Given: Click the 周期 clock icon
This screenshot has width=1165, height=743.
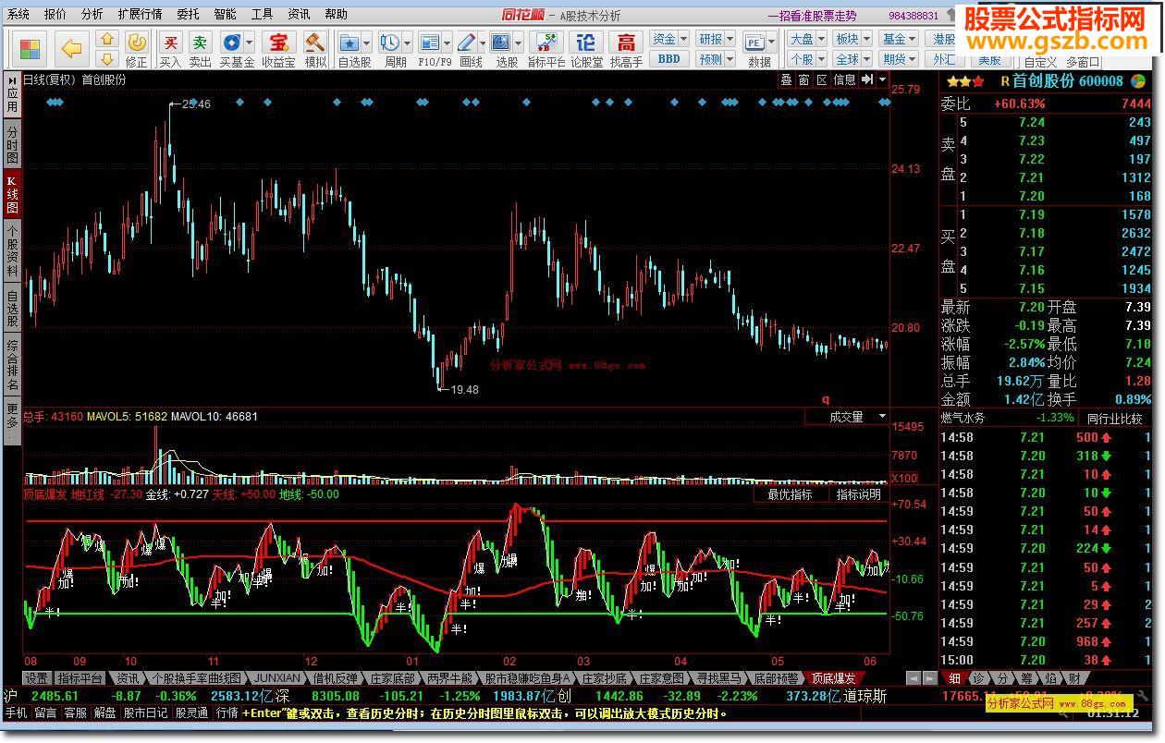Looking at the screenshot, I should coord(389,43).
